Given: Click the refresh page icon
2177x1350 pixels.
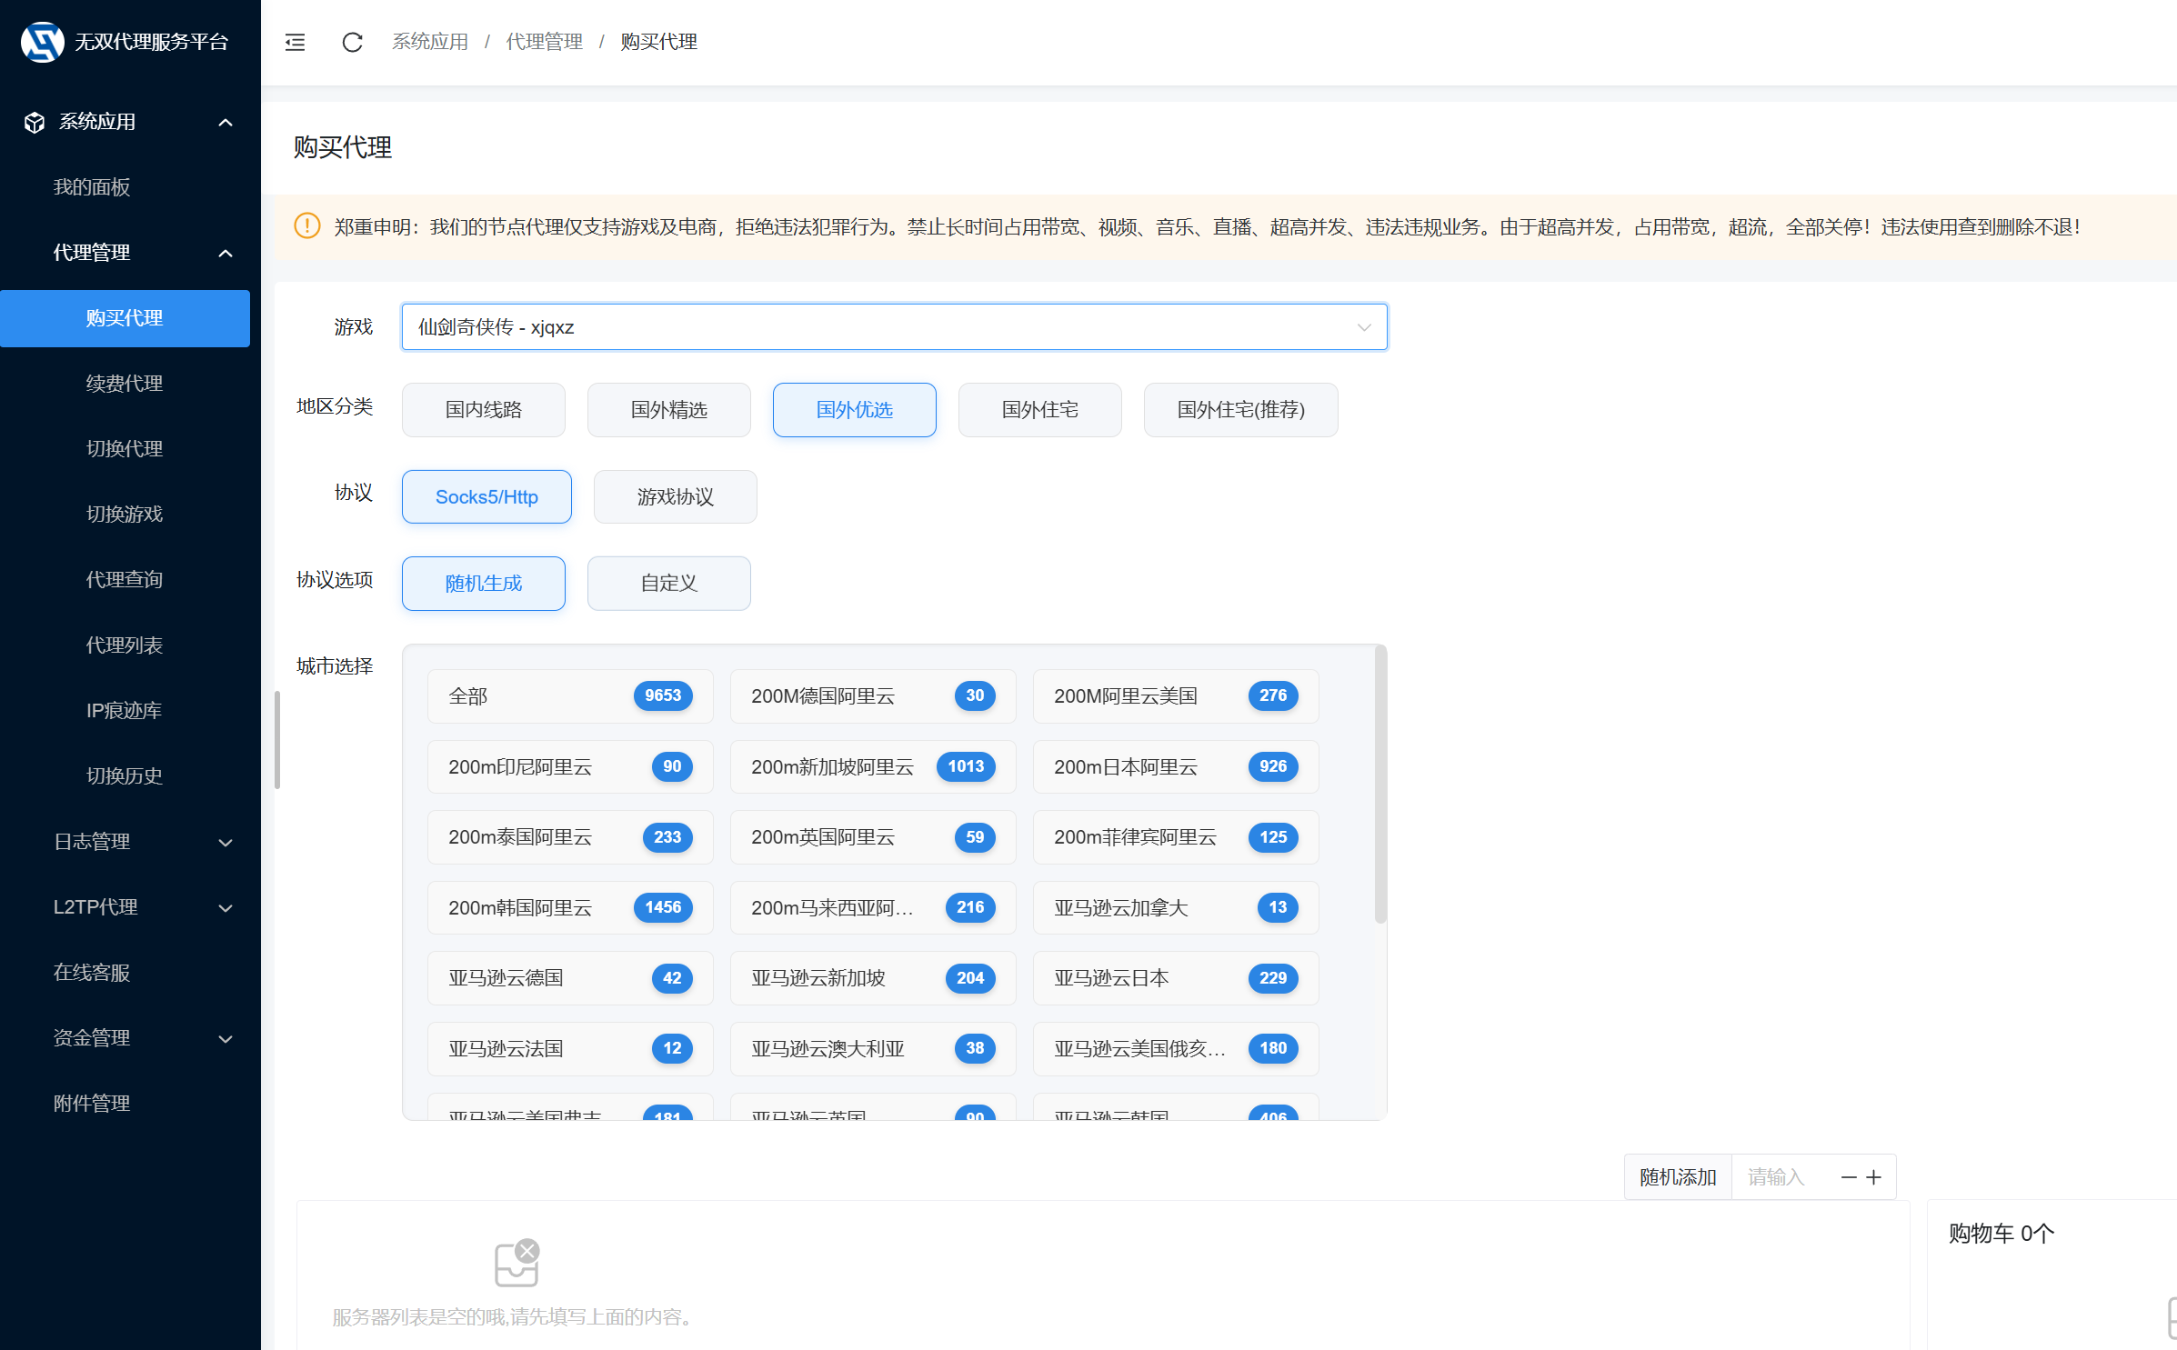Looking at the screenshot, I should (352, 42).
